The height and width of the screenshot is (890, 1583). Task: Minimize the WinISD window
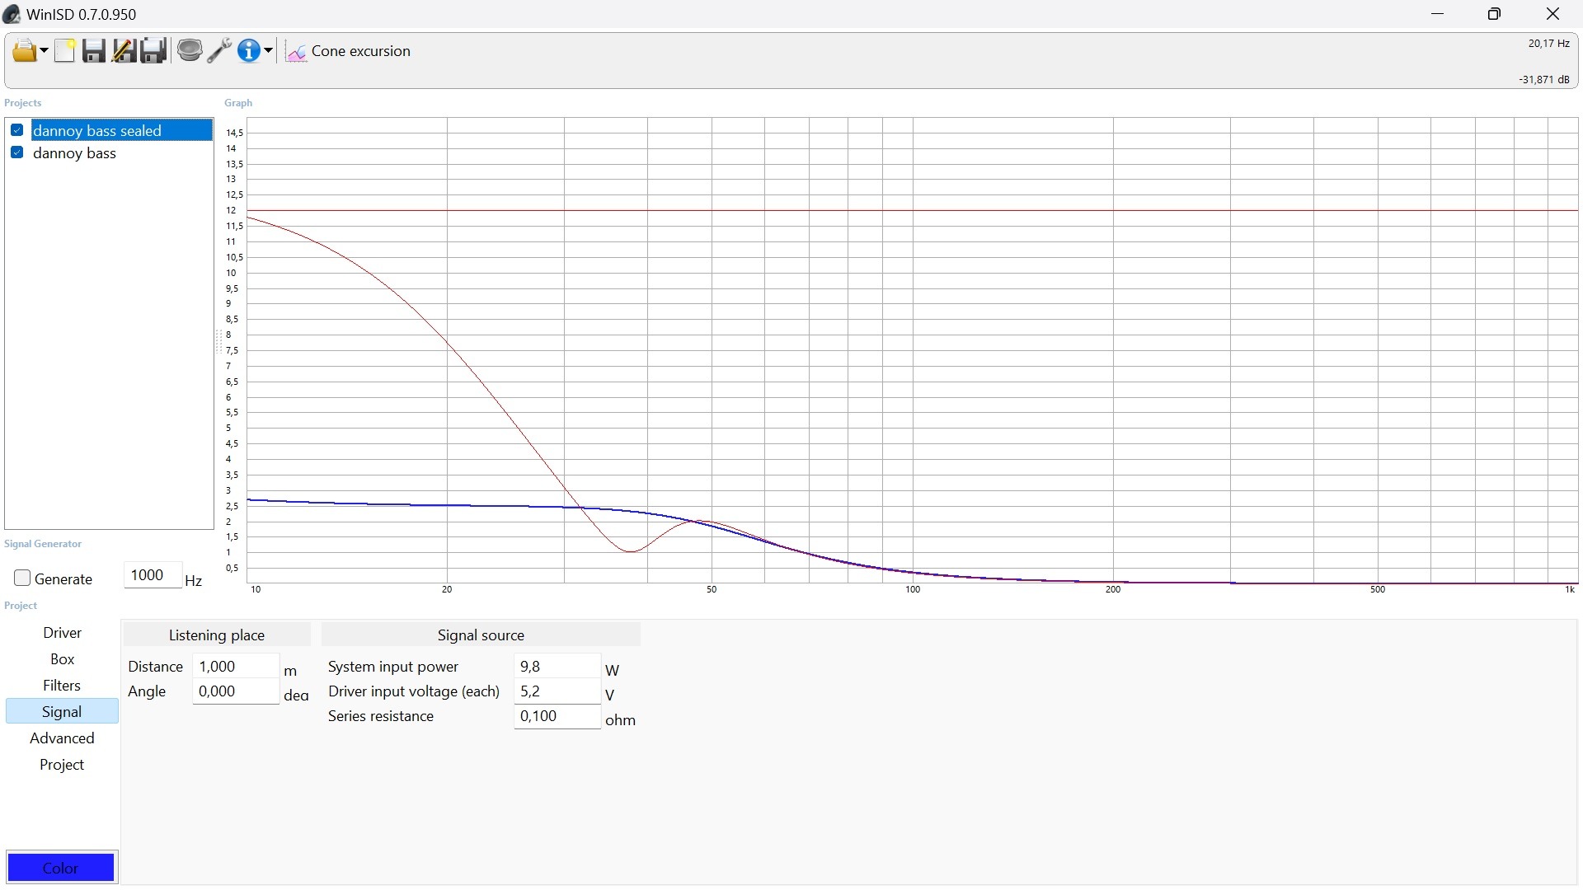tap(1438, 14)
